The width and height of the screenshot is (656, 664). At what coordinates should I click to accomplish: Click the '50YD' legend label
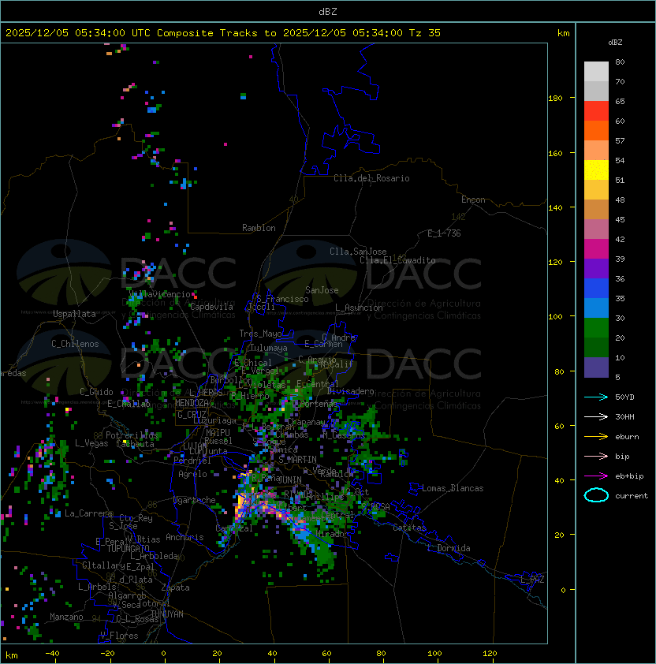(624, 397)
